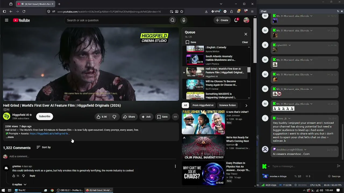Select the Science fiction chip
The height and width of the screenshot is (193, 344).
coord(227,105)
